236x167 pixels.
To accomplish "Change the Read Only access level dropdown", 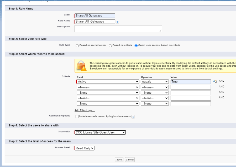I will coord(85,148).
